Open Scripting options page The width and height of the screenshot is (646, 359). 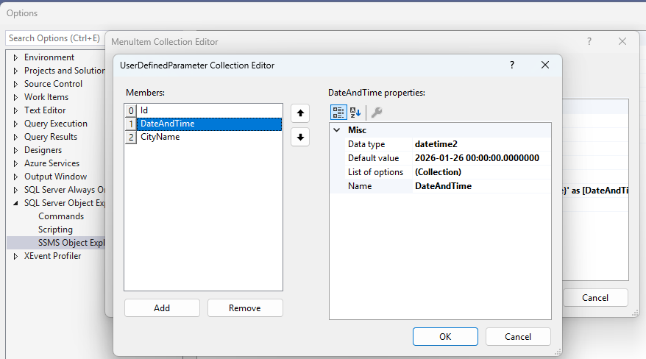click(x=55, y=230)
